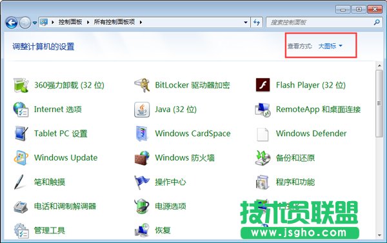
Task: Click the Forward arrow button
Action: point(25,23)
